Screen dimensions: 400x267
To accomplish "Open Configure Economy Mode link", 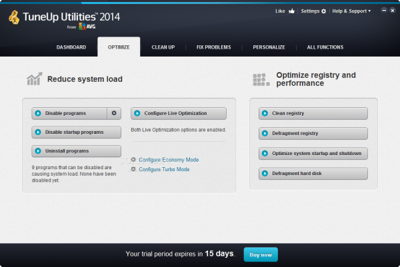I will [x=169, y=160].
